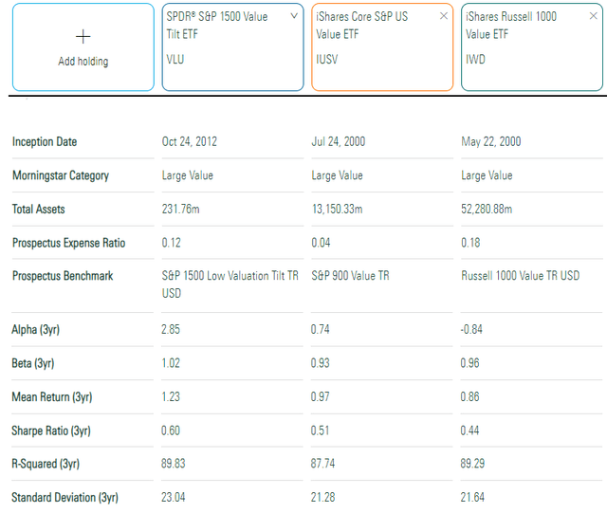Select R-squared value 89.83
Viewport: 607px width, 513px height.
(x=173, y=464)
